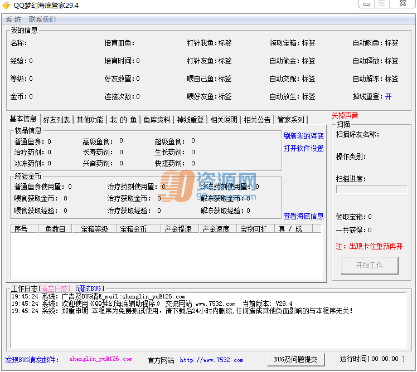Click 清空日志 in the work log header
The width and height of the screenshot is (417, 372).
pyautogui.click(x=54, y=288)
